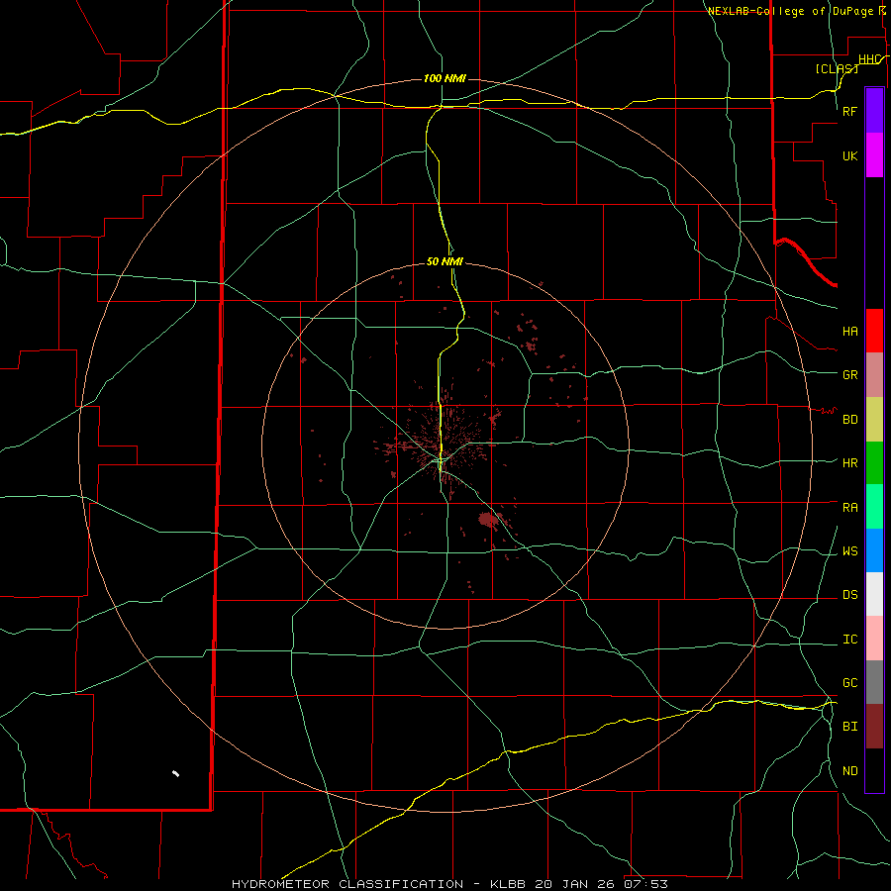891x891 pixels.
Task: Click the "BD" legend label
Action: 849,420
